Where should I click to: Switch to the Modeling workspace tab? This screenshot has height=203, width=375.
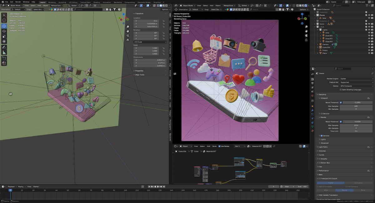52,2
